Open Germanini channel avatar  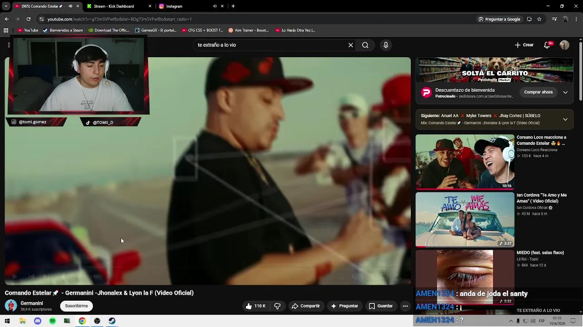point(11,306)
